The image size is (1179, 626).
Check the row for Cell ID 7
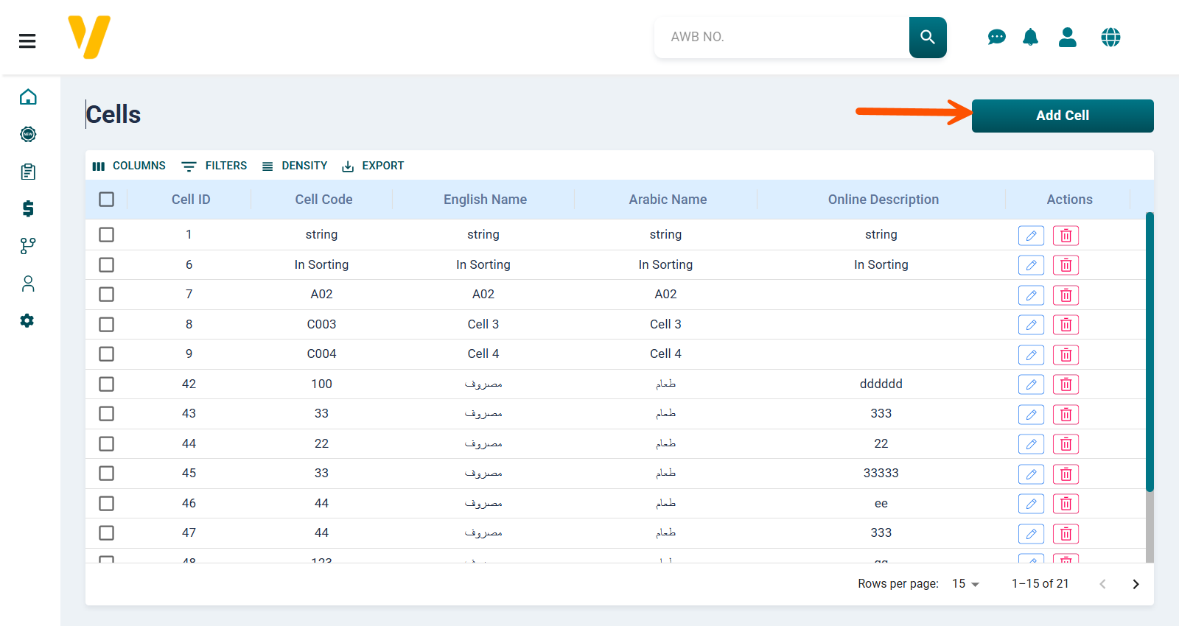point(107,295)
